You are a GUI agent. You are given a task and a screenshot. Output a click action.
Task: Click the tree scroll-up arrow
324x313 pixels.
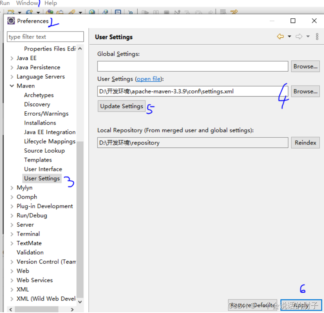pyautogui.click(x=80, y=49)
